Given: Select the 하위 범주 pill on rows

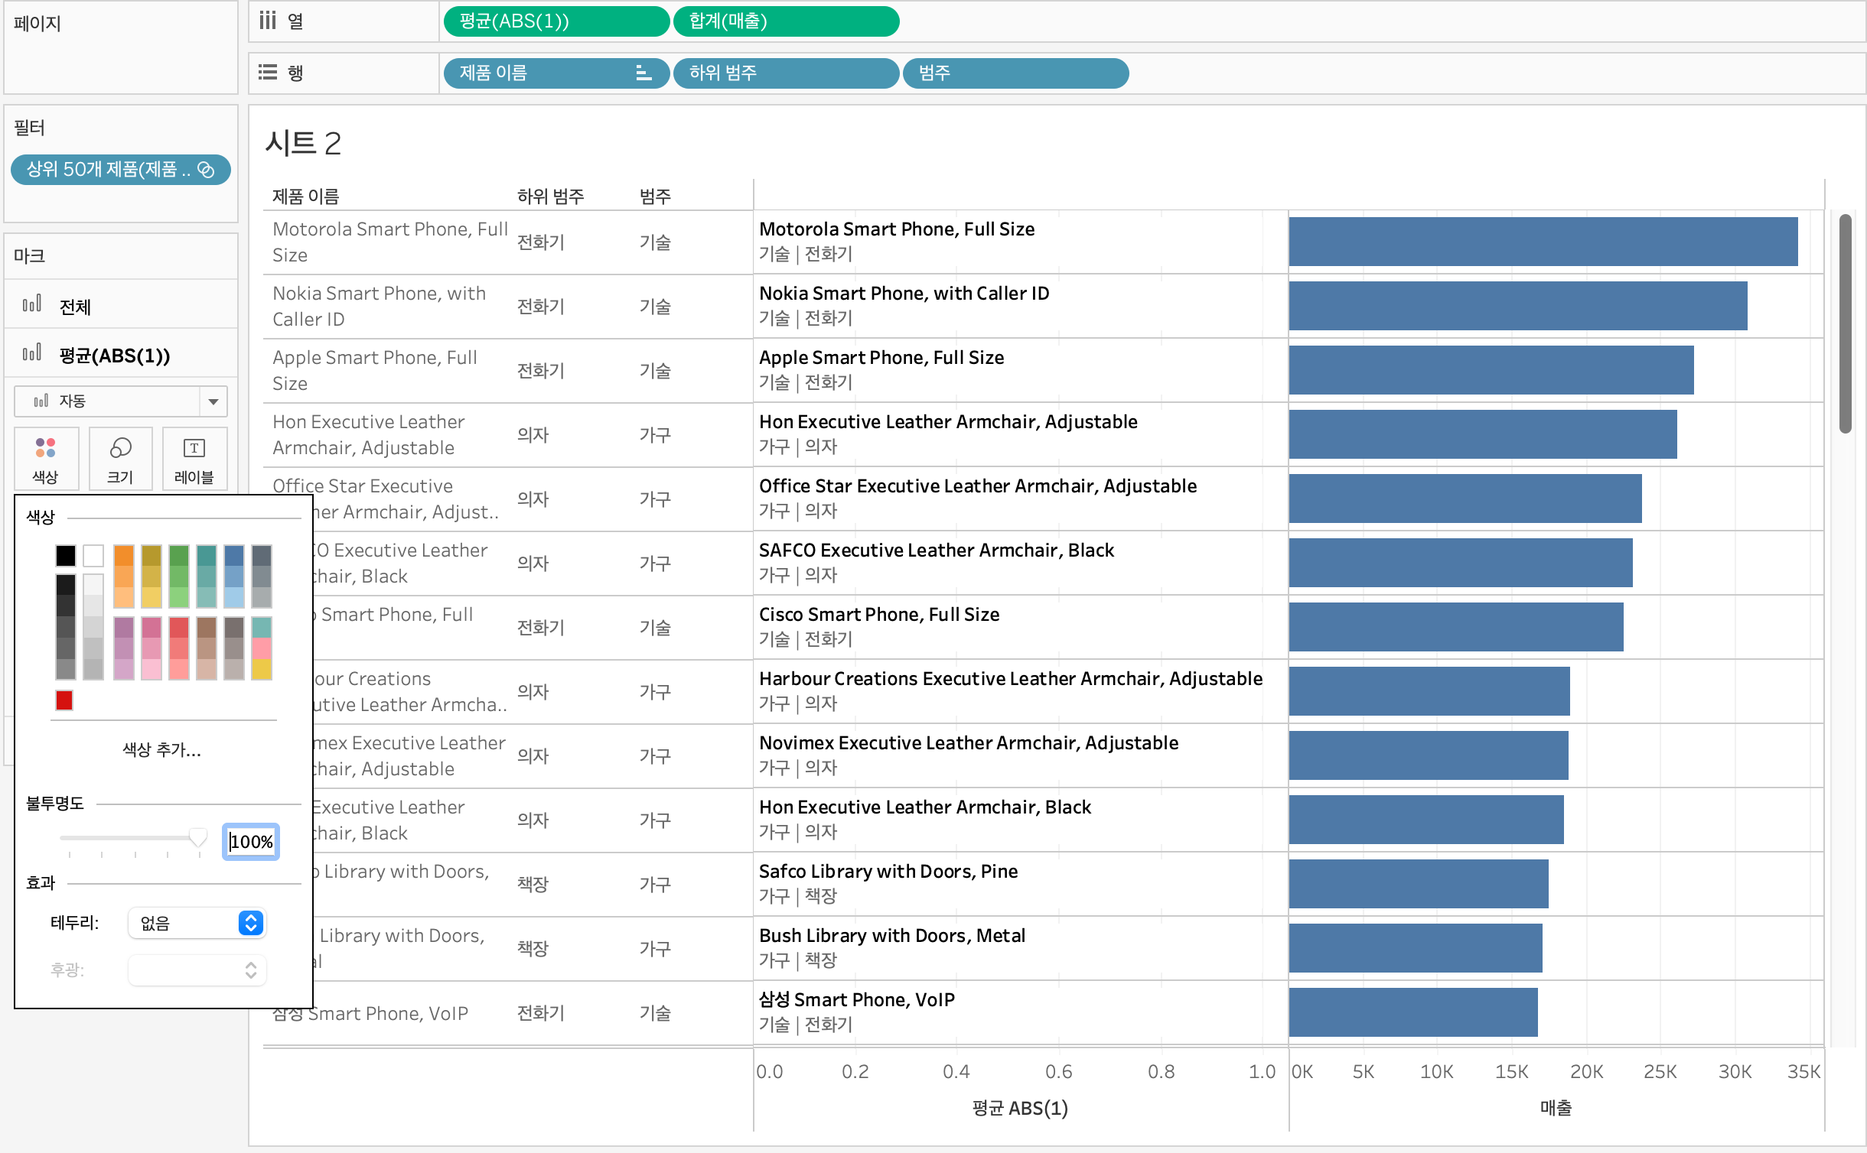Looking at the screenshot, I should point(786,73).
